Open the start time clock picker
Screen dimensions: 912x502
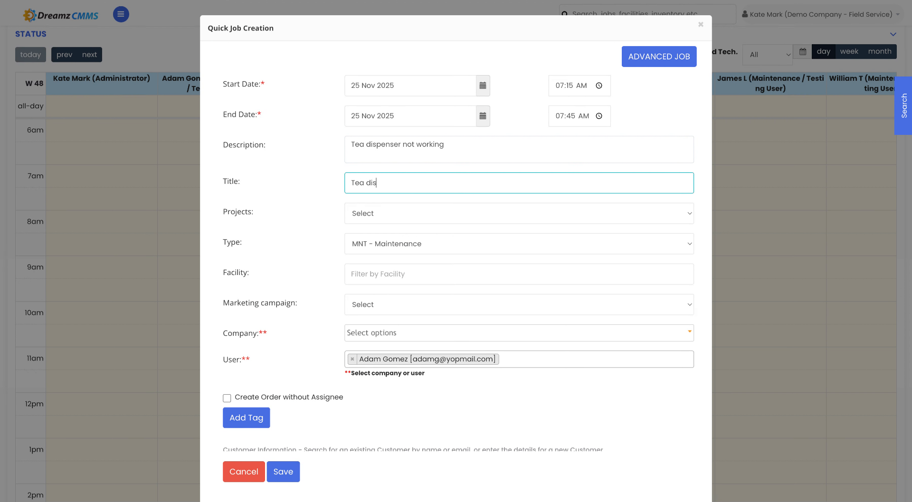click(598, 85)
